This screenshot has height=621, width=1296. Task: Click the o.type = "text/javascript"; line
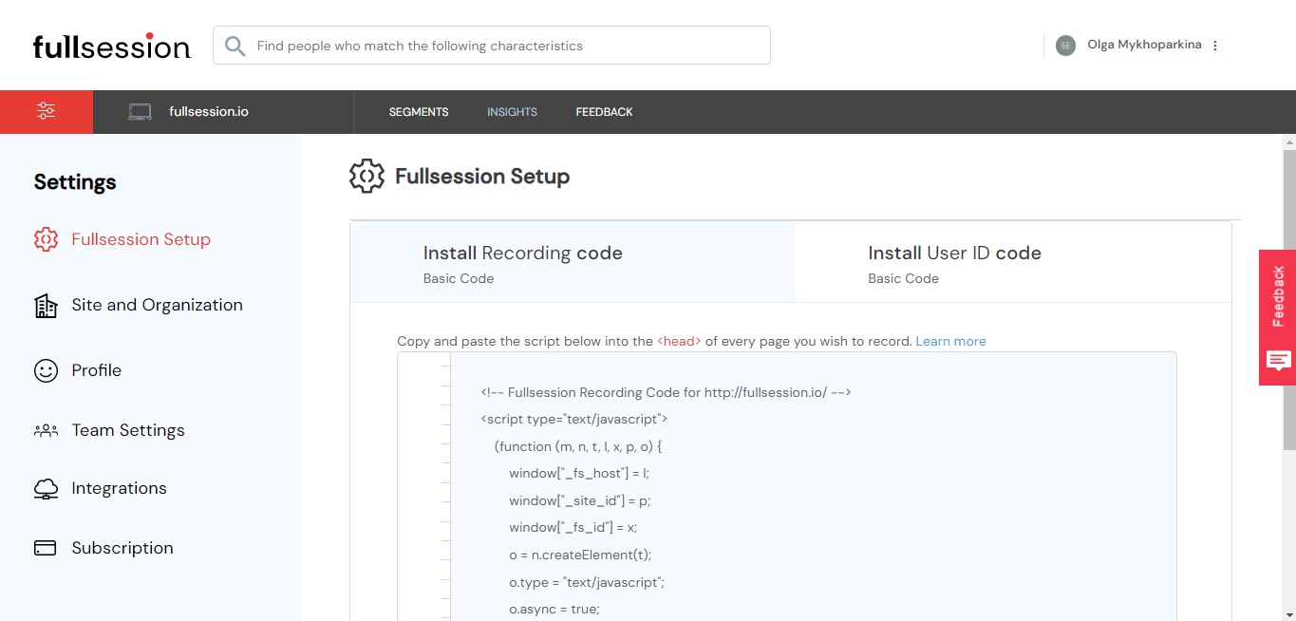[x=587, y=582]
